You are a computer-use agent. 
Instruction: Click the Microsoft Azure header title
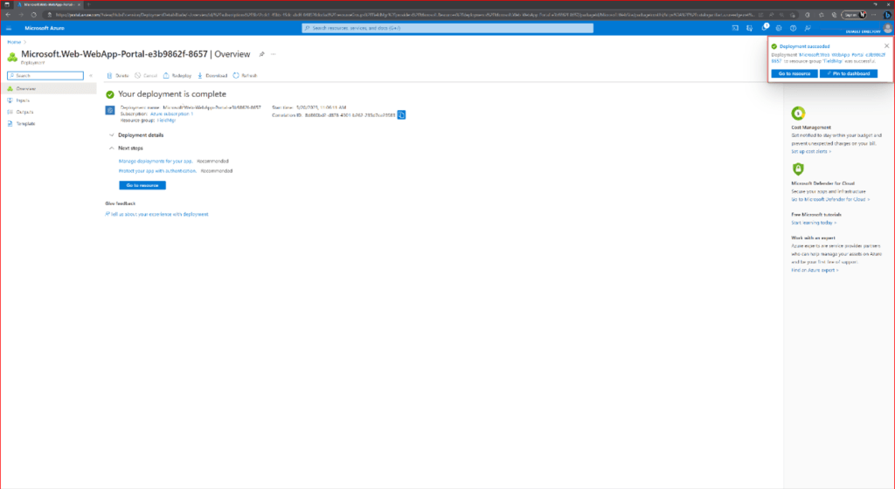point(45,28)
